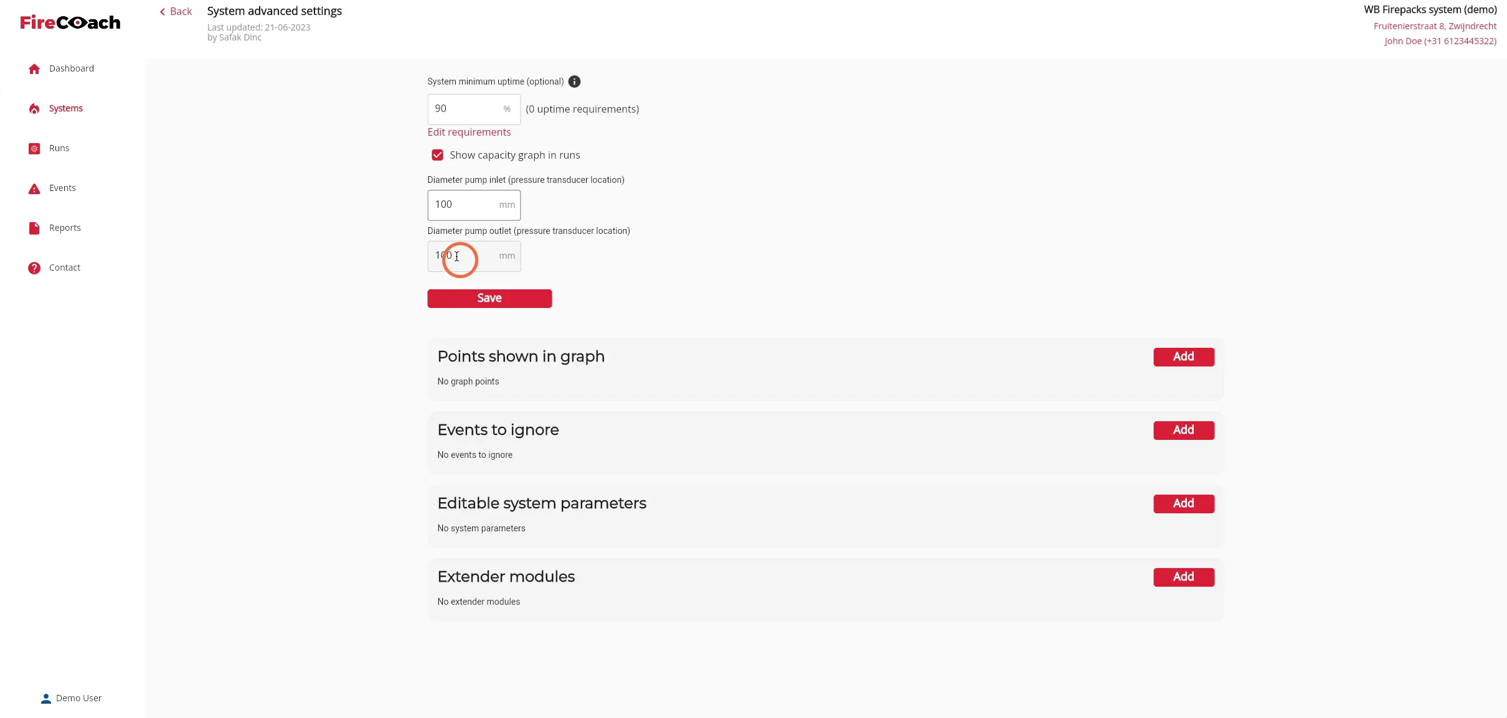Focus the pump inlet diameter field
This screenshot has height=718, width=1507.
[x=474, y=205]
